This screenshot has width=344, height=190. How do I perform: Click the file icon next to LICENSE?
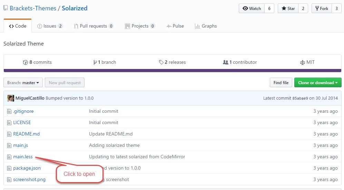(9, 123)
